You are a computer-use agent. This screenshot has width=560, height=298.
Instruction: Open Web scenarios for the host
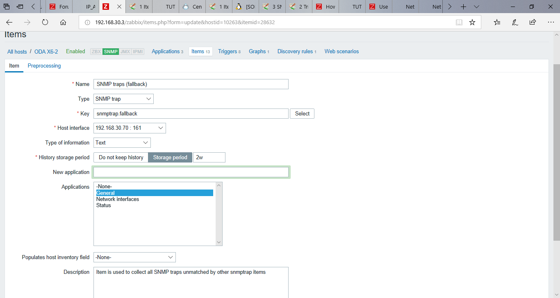[x=341, y=52]
